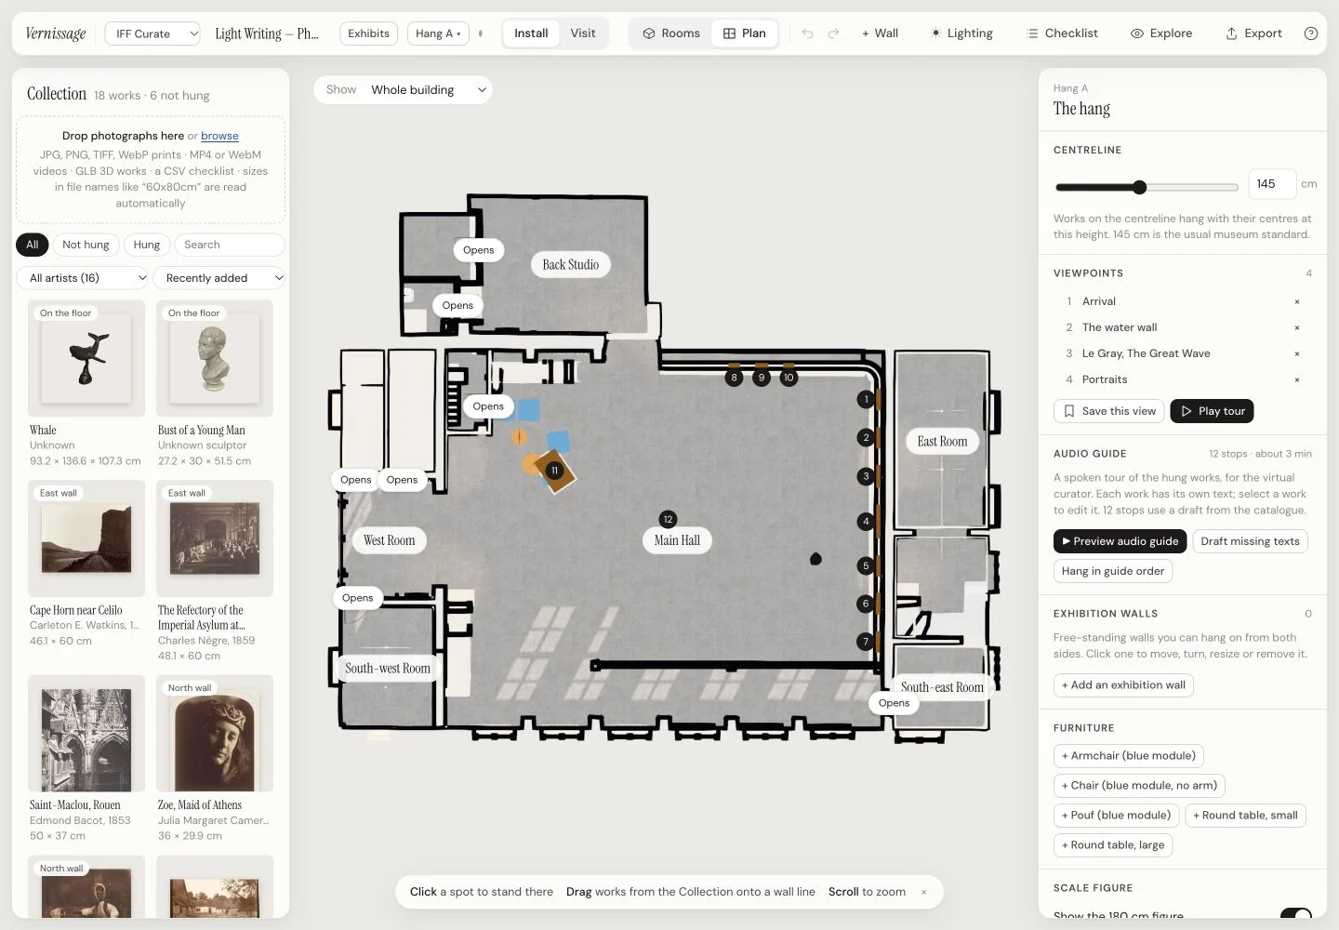The height and width of the screenshot is (930, 1339).
Task: Open the Checklist panel
Action: [1062, 33]
